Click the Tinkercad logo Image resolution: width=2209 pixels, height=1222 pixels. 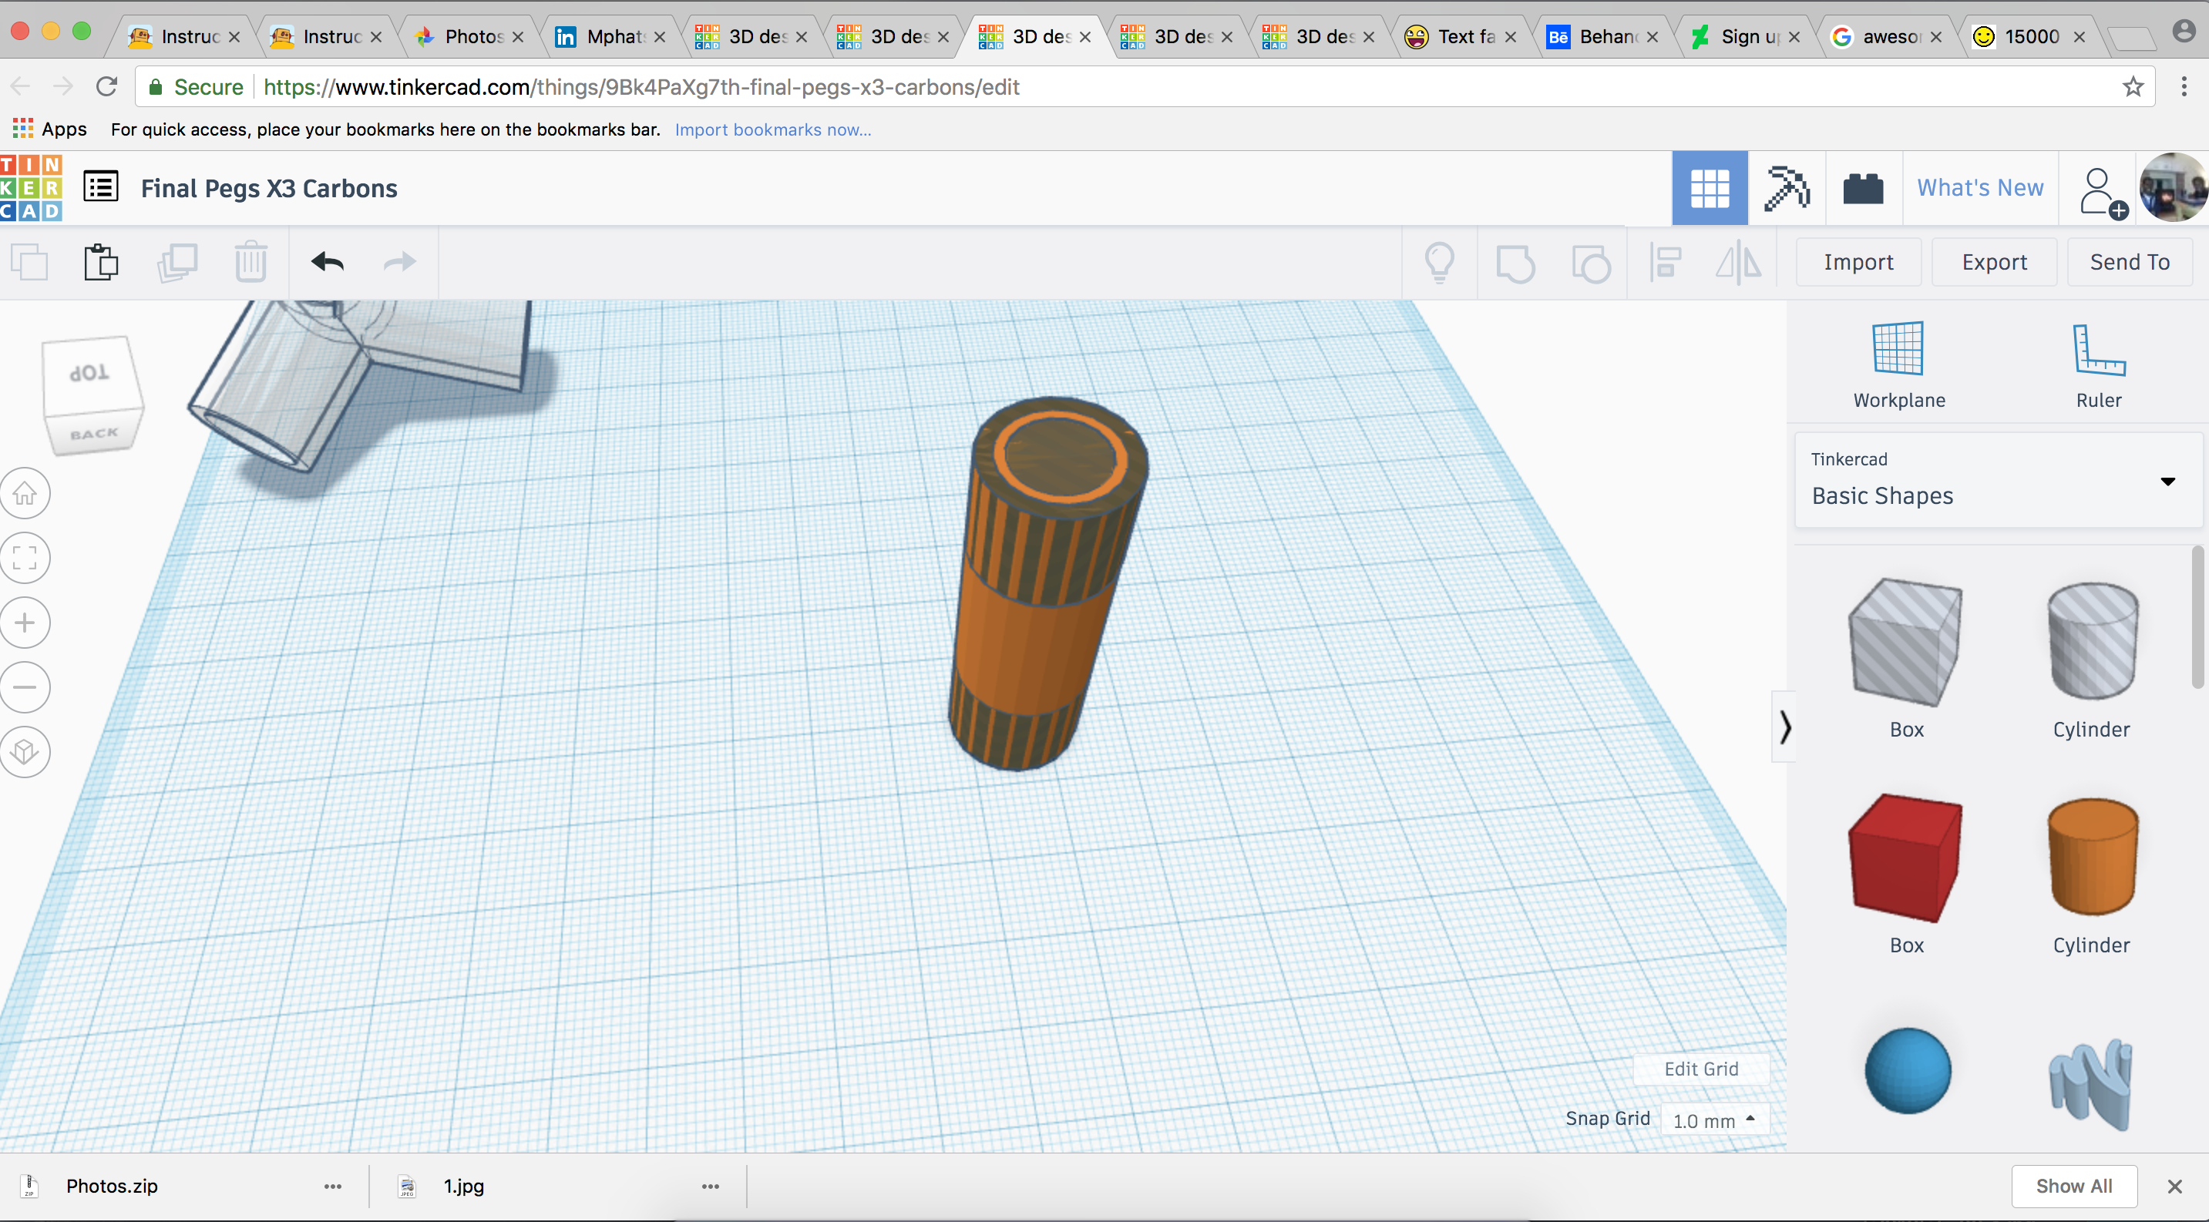(x=31, y=188)
